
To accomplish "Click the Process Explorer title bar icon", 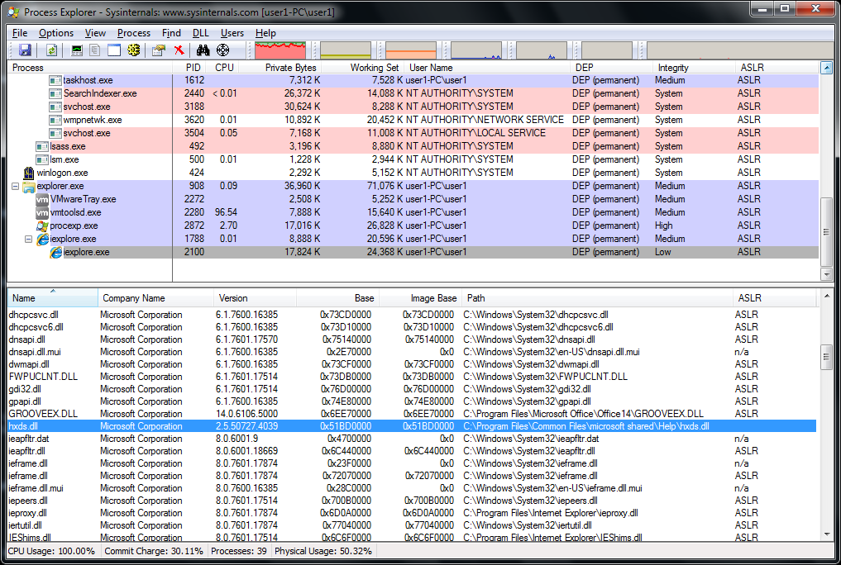I will click(13, 12).
